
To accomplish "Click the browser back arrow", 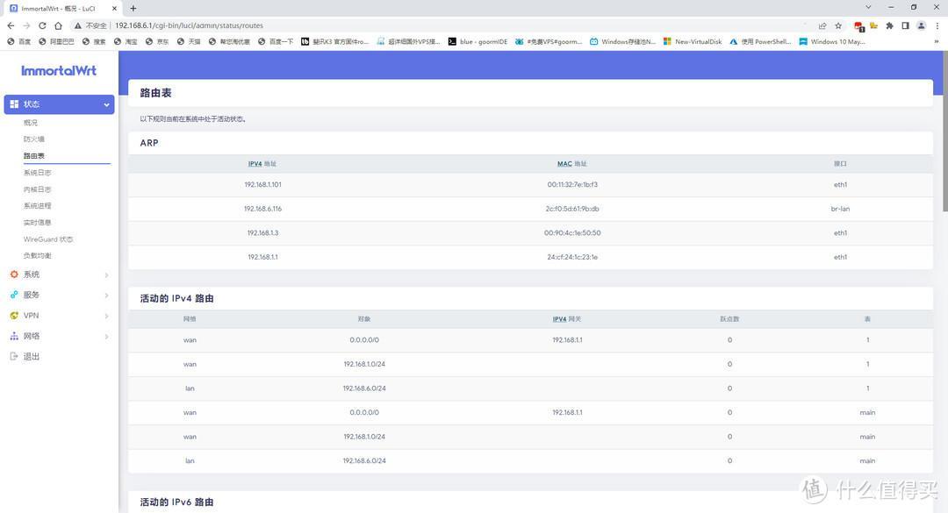I will (11, 25).
